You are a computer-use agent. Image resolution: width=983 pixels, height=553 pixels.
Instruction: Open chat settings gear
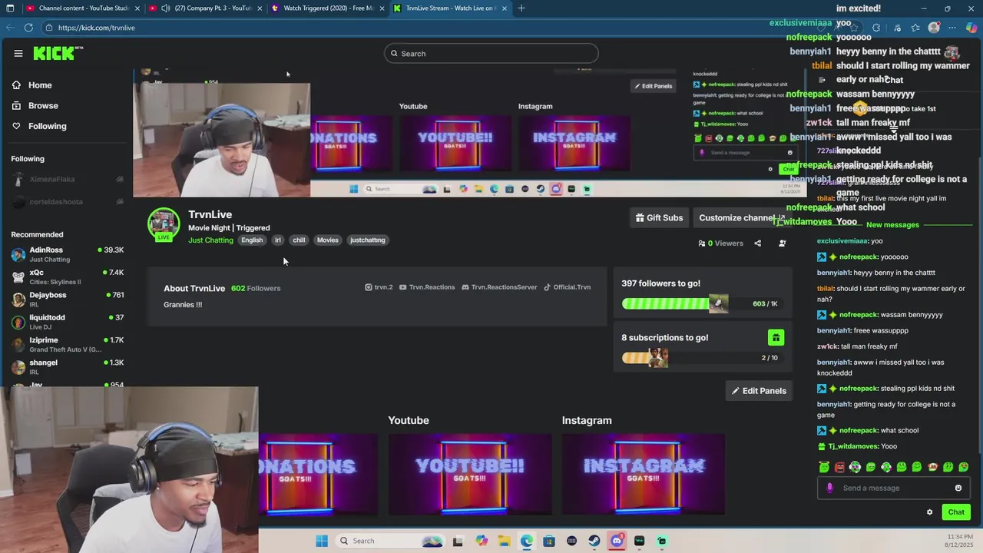tap(929, 512)
